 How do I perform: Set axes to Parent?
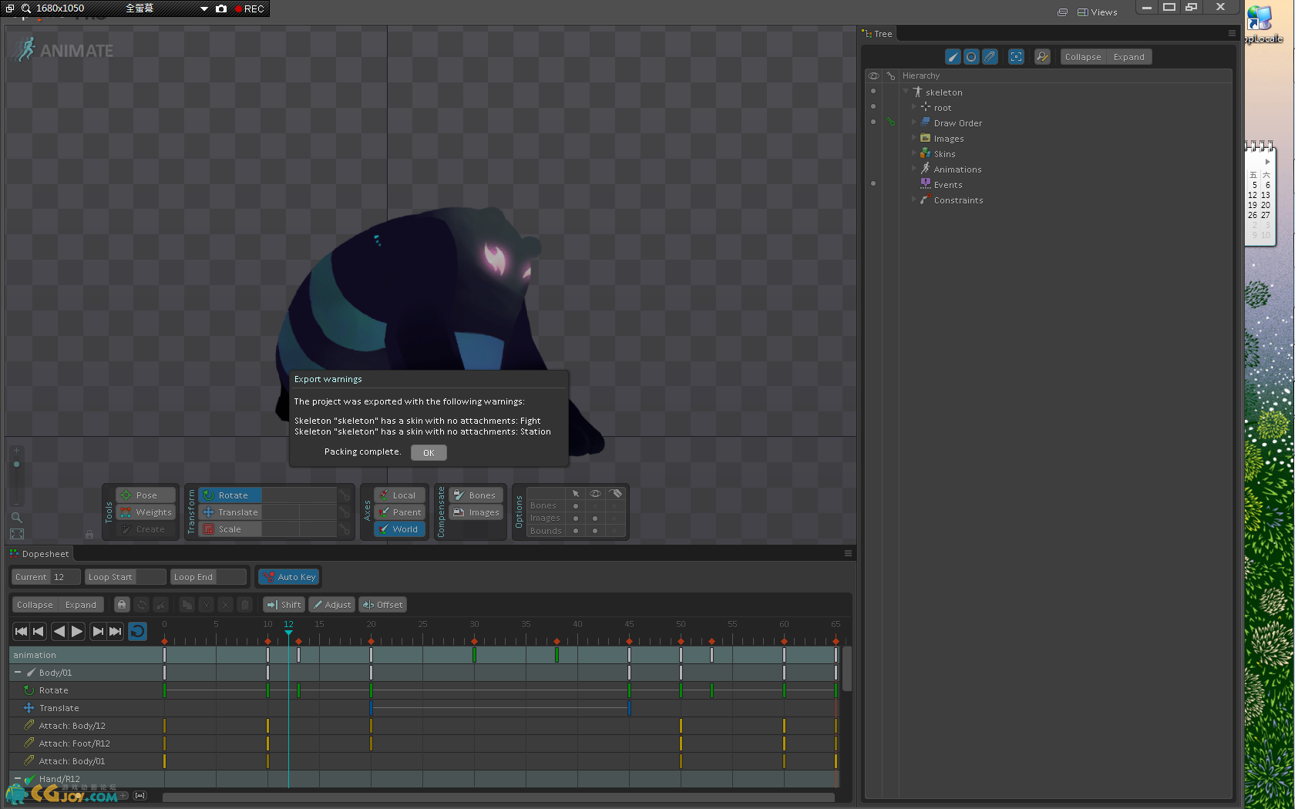[x=400, y=512]
